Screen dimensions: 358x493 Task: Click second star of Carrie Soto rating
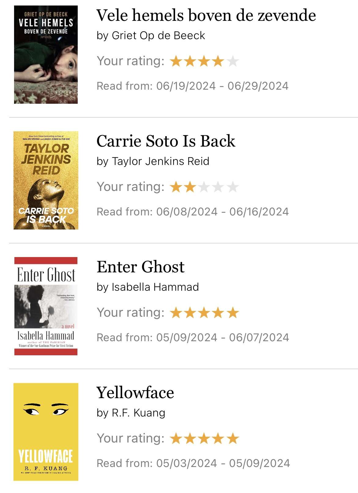pyautogui.click(x=190, y=187)
